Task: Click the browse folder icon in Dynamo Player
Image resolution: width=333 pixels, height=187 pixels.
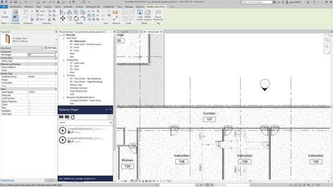Action: (61, 117)
